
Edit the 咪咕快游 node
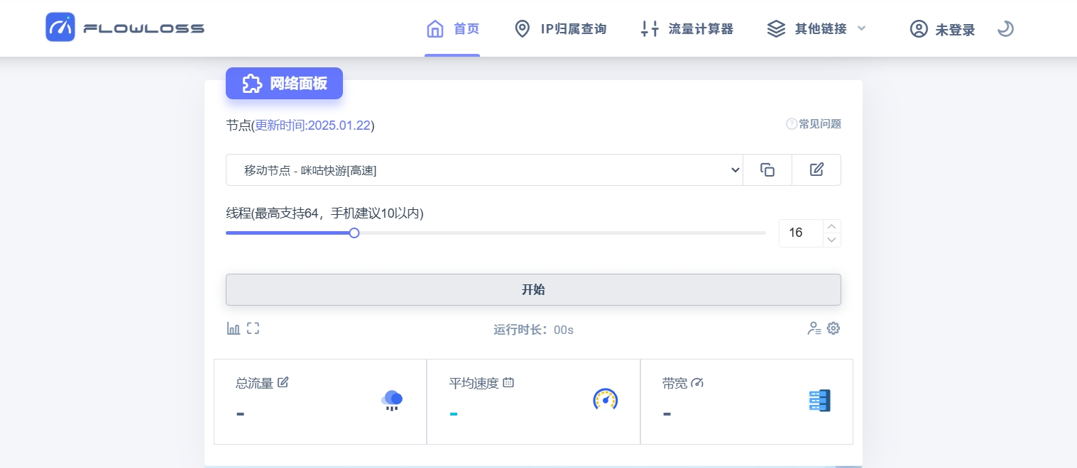pos(816,169)
